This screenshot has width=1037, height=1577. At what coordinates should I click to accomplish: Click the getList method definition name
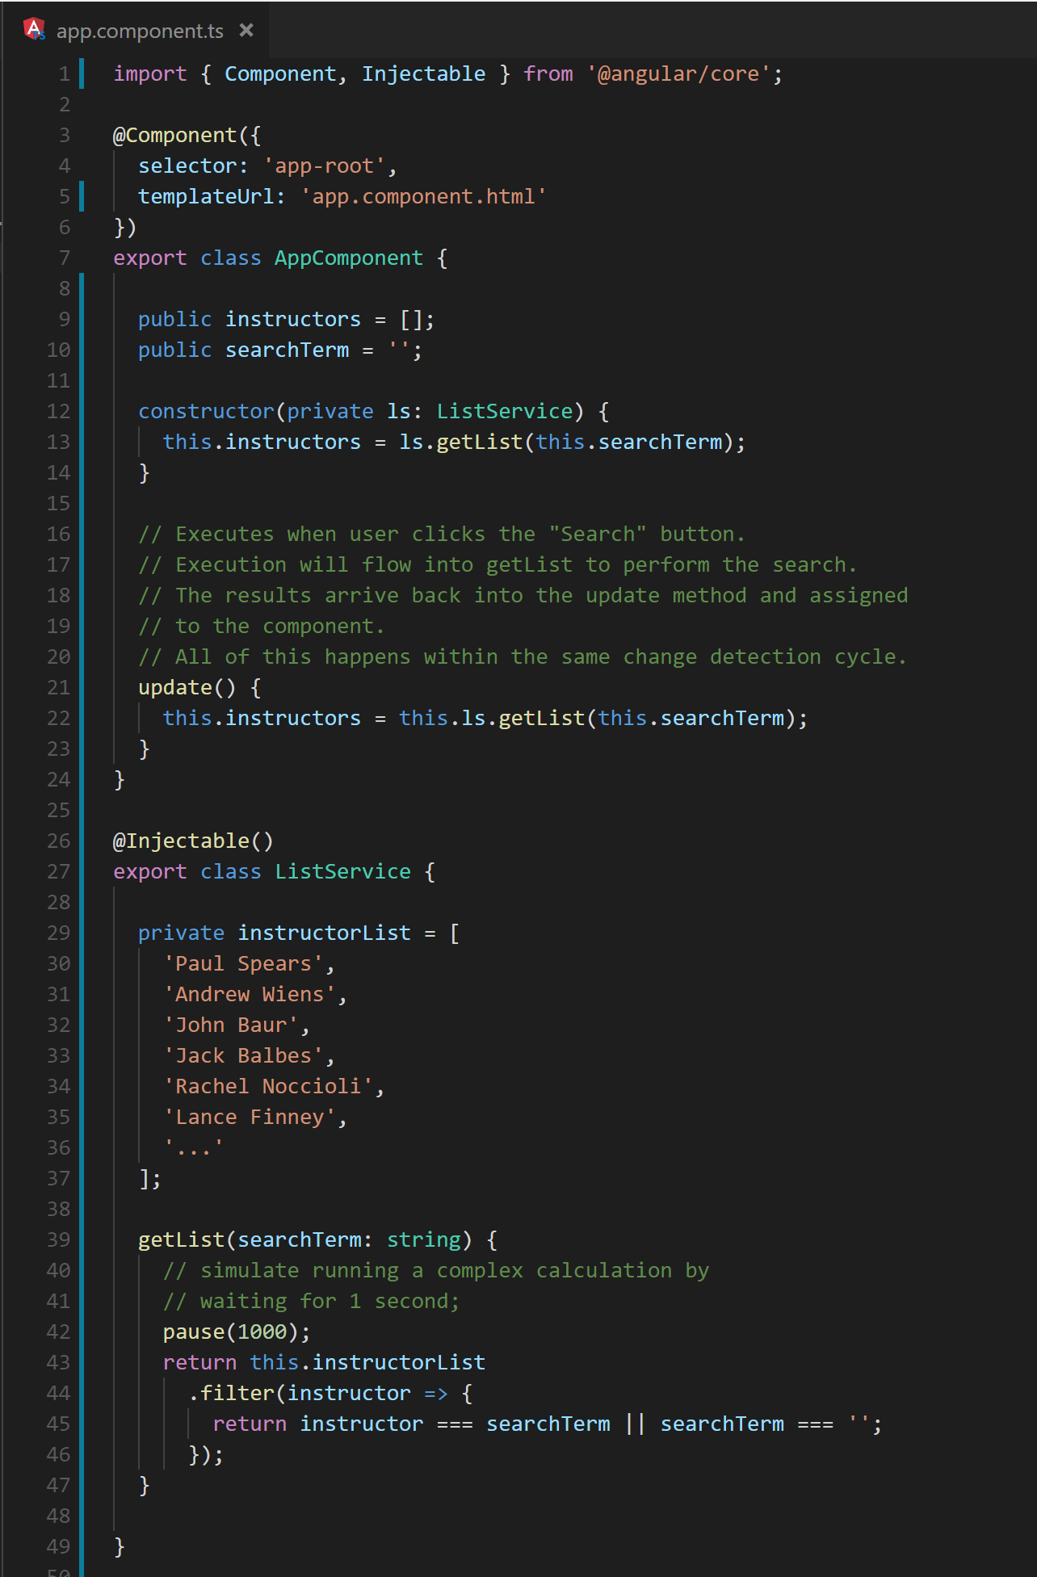click(x=182, y=1239)
